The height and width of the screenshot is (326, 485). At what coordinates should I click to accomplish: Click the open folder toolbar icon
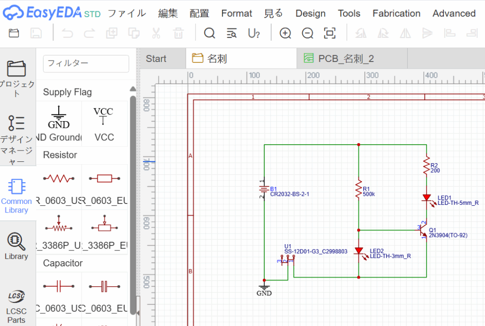coord(14,33)
